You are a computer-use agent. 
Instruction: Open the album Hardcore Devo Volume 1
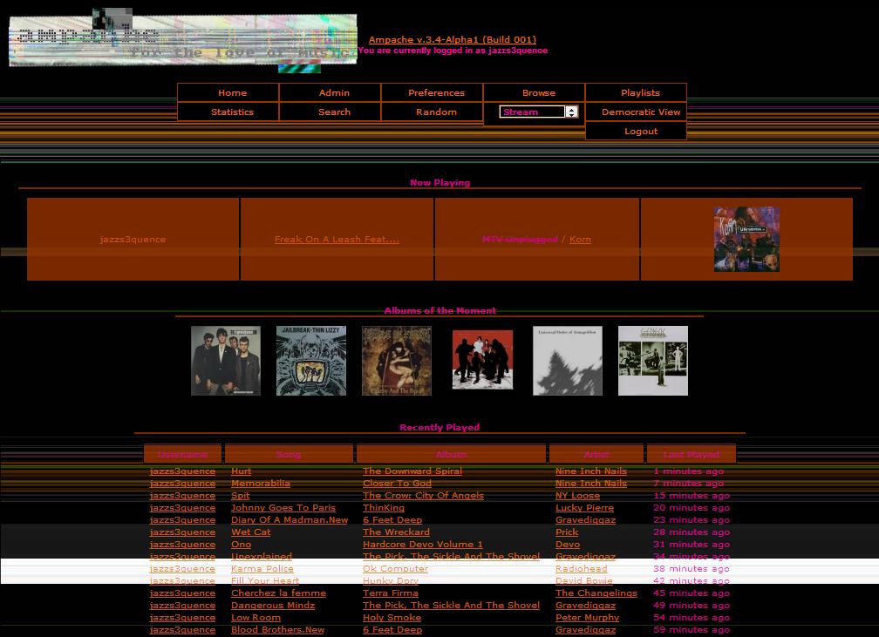click(x=423, y=546)
